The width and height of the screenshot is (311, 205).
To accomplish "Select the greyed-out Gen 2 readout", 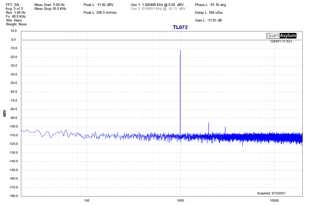I will [x=158, y=9].
